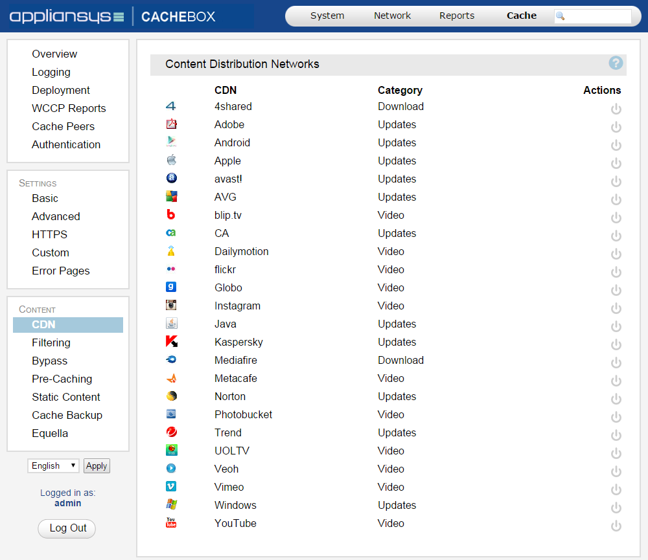Screen dimensions: 648x560
Task: Click the Metacafe logo icon
Action: 171,377
